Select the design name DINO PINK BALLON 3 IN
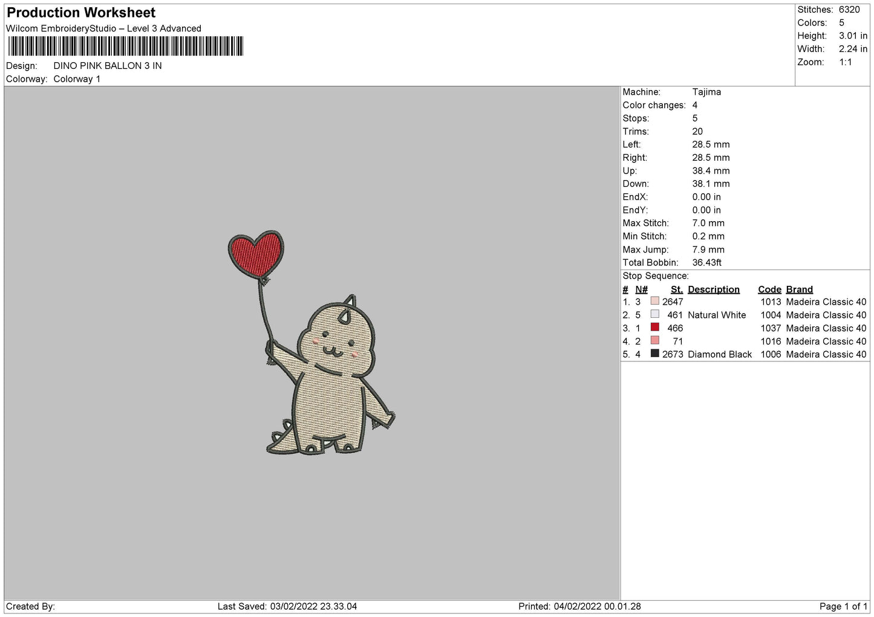Image resolution: width=874 pixels, height=617 pixels. 108,66
